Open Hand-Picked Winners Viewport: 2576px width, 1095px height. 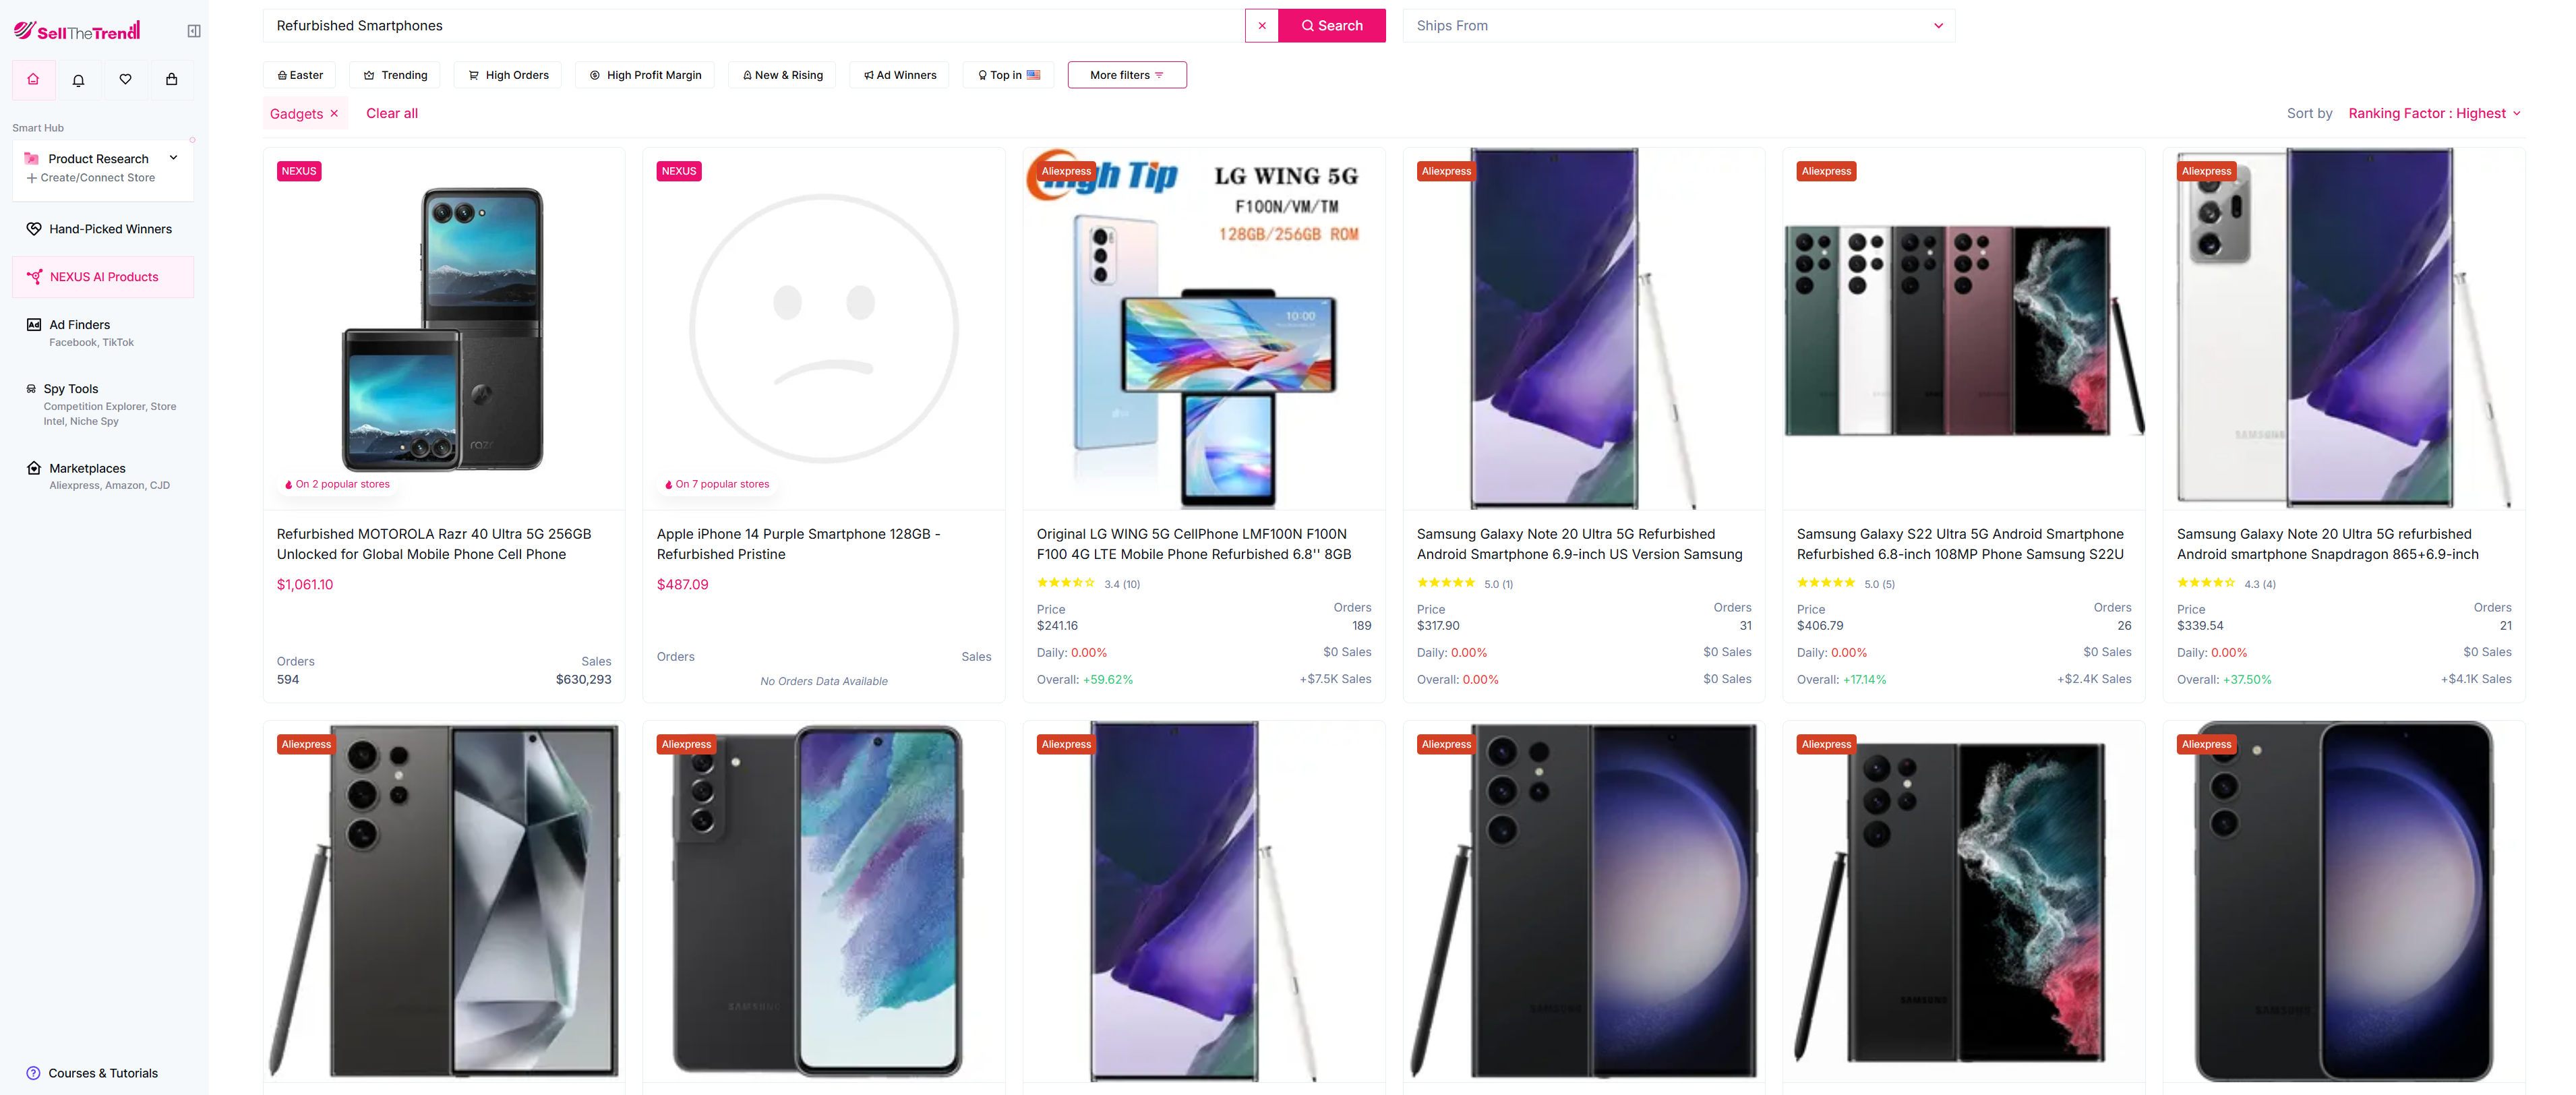point(110,228)
